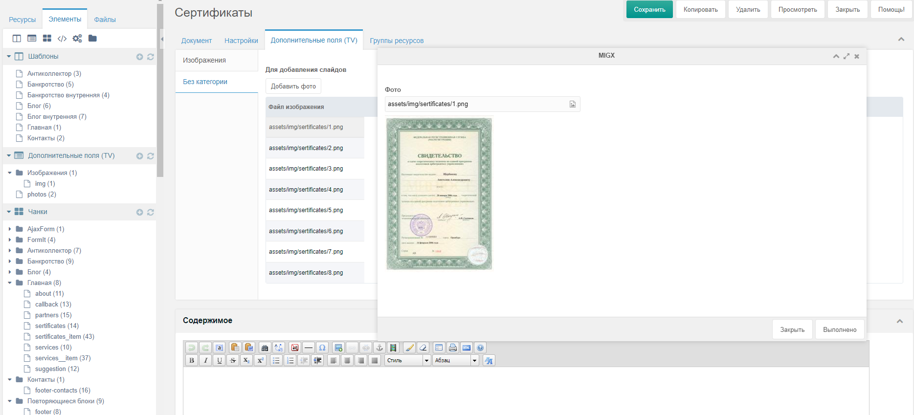Toggle center text alignment
Screen dimensions: 914x415
(x=347, y=360)
